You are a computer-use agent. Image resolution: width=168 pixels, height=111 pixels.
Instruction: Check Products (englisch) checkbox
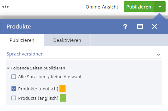(14, 98)
